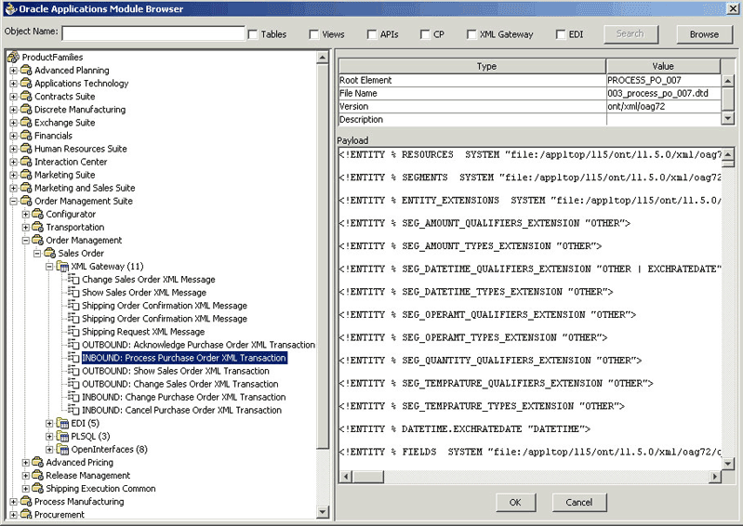
Task: Expand the EDI (5) node
Action: tap(49, 423)
